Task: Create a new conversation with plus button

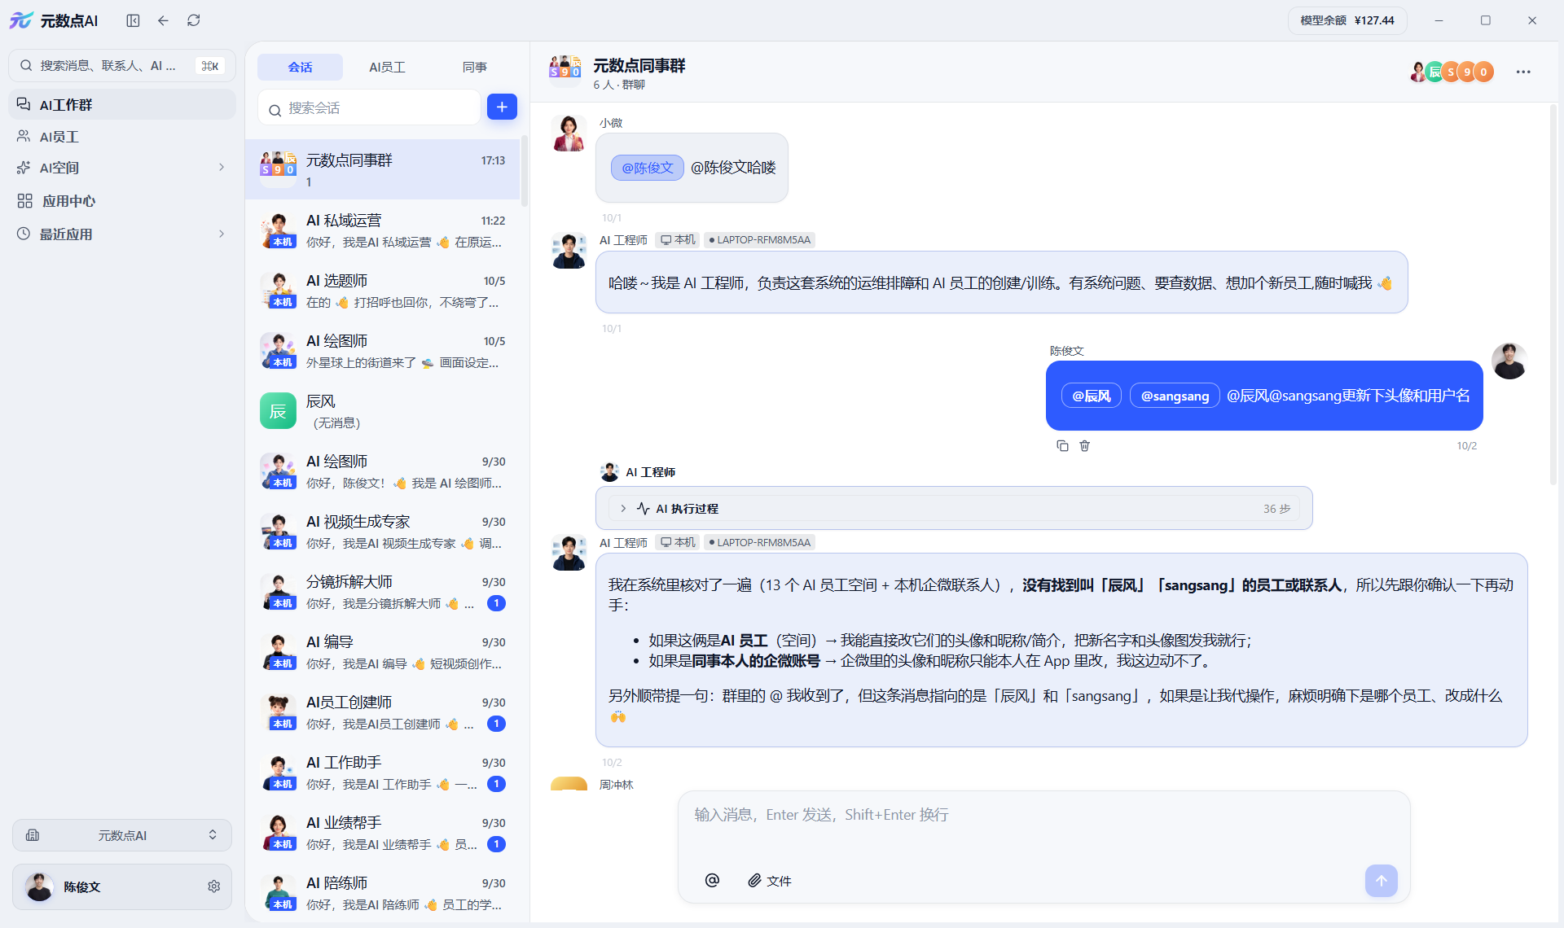Action: [x=502, y=107]
